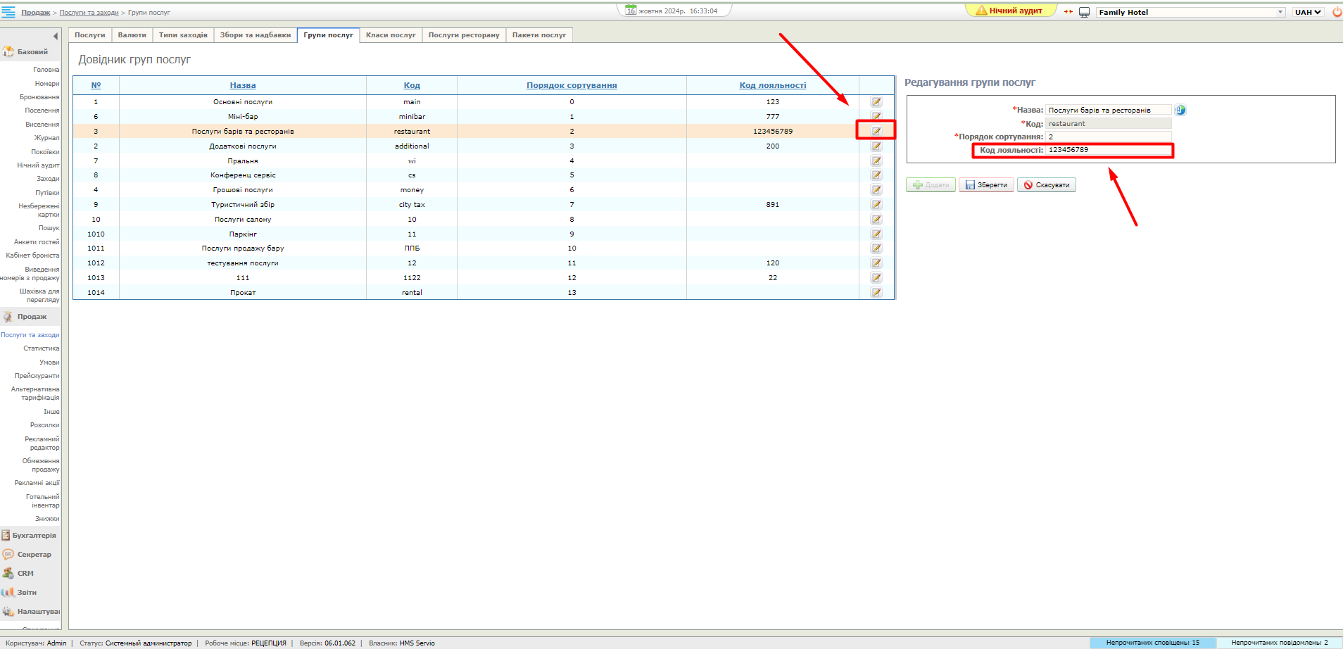Sort table by Порядок сортування column
The image size is (1343, 649).
click(572, 85)
